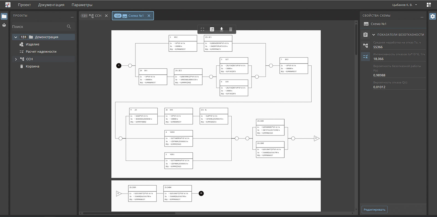Collapse the Показатели безотказности section
This screenshot has width=437, height=217.
374,35
